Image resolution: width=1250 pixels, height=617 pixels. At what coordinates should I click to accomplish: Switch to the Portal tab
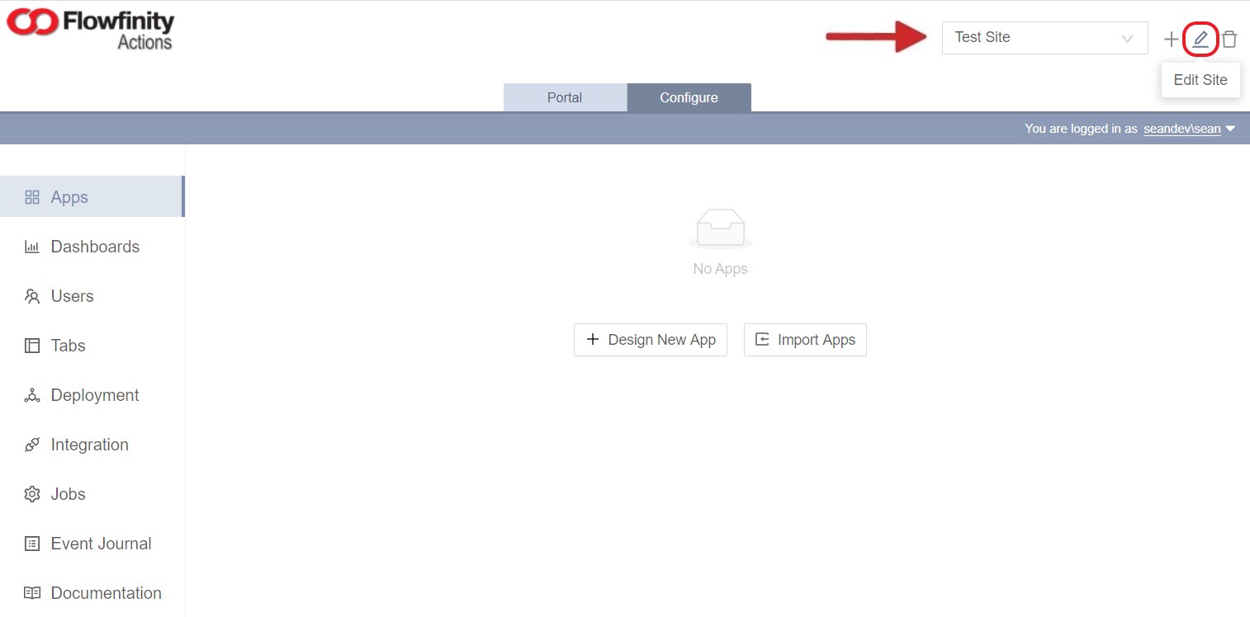[565, 97]
